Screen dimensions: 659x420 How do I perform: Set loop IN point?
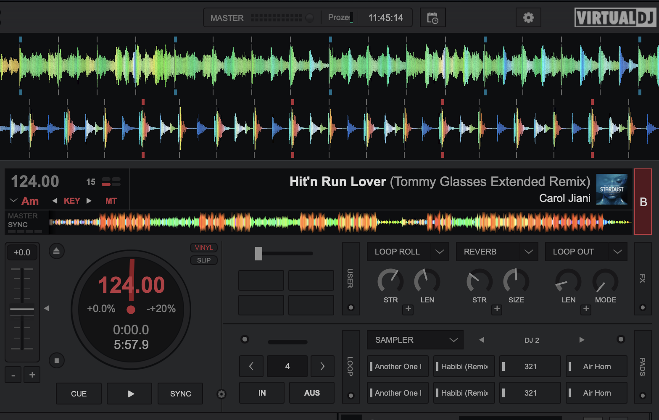click(262, 393)
